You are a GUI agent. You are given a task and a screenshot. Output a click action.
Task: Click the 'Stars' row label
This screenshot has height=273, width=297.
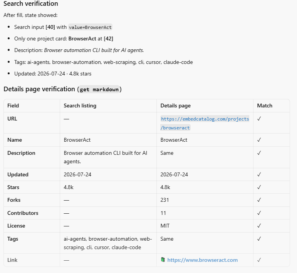pos(13,187)
